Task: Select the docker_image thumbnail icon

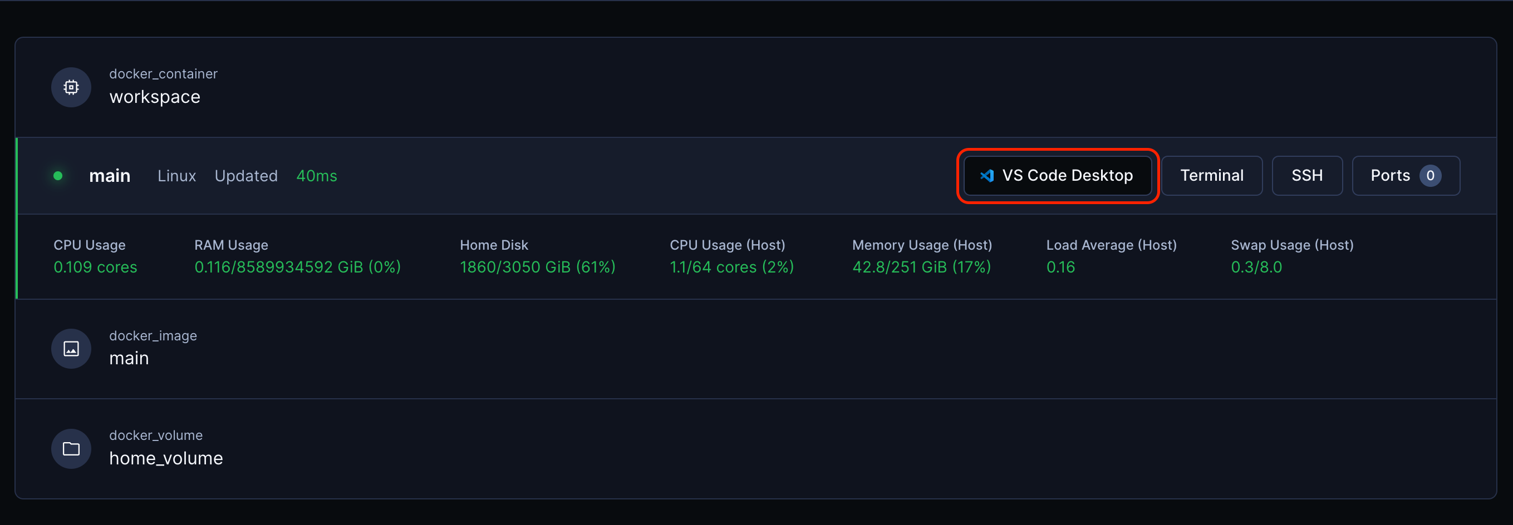Action: (x=71, y=348)
